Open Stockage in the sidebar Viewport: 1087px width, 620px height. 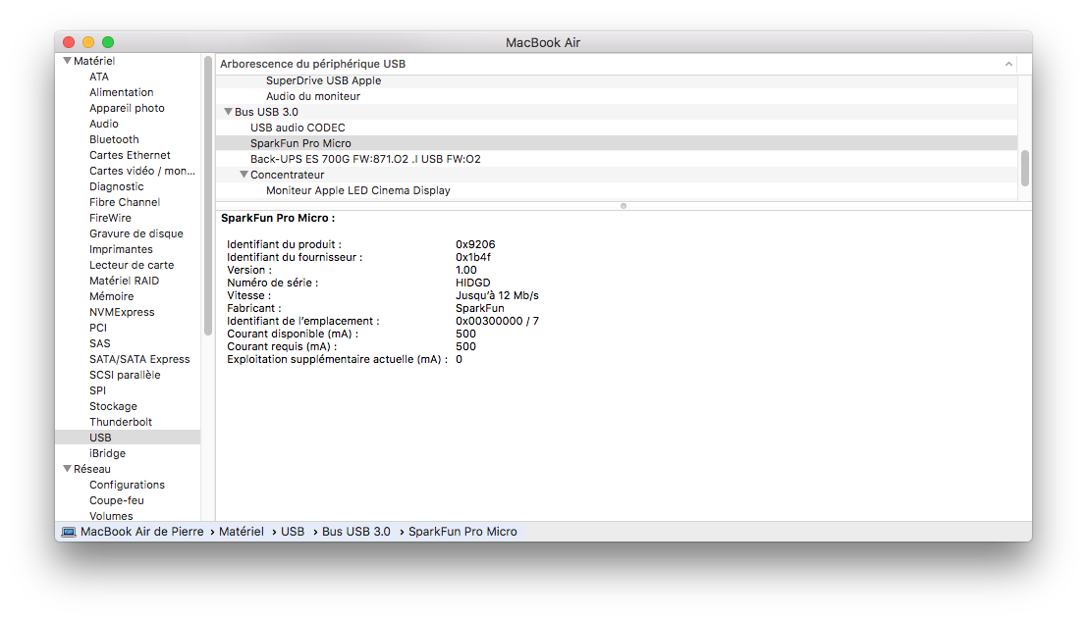[x=113, y=407]
